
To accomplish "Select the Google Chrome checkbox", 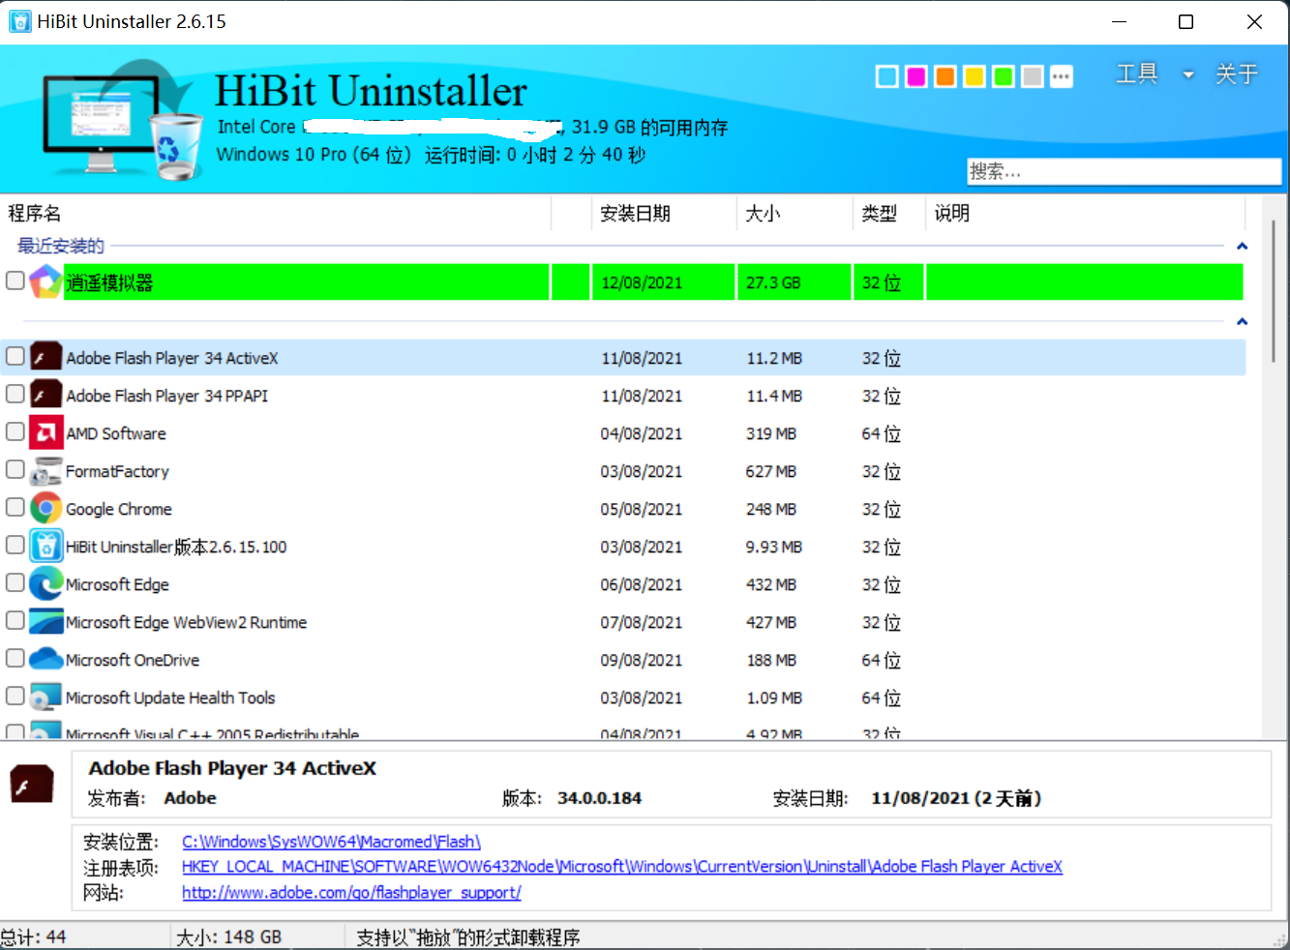I will [x=15, y=507].
